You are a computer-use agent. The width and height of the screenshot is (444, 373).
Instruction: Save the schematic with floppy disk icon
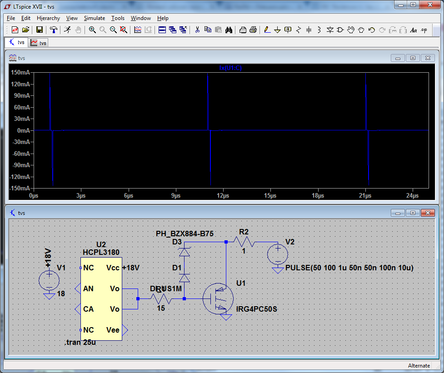tap(40, 30)
